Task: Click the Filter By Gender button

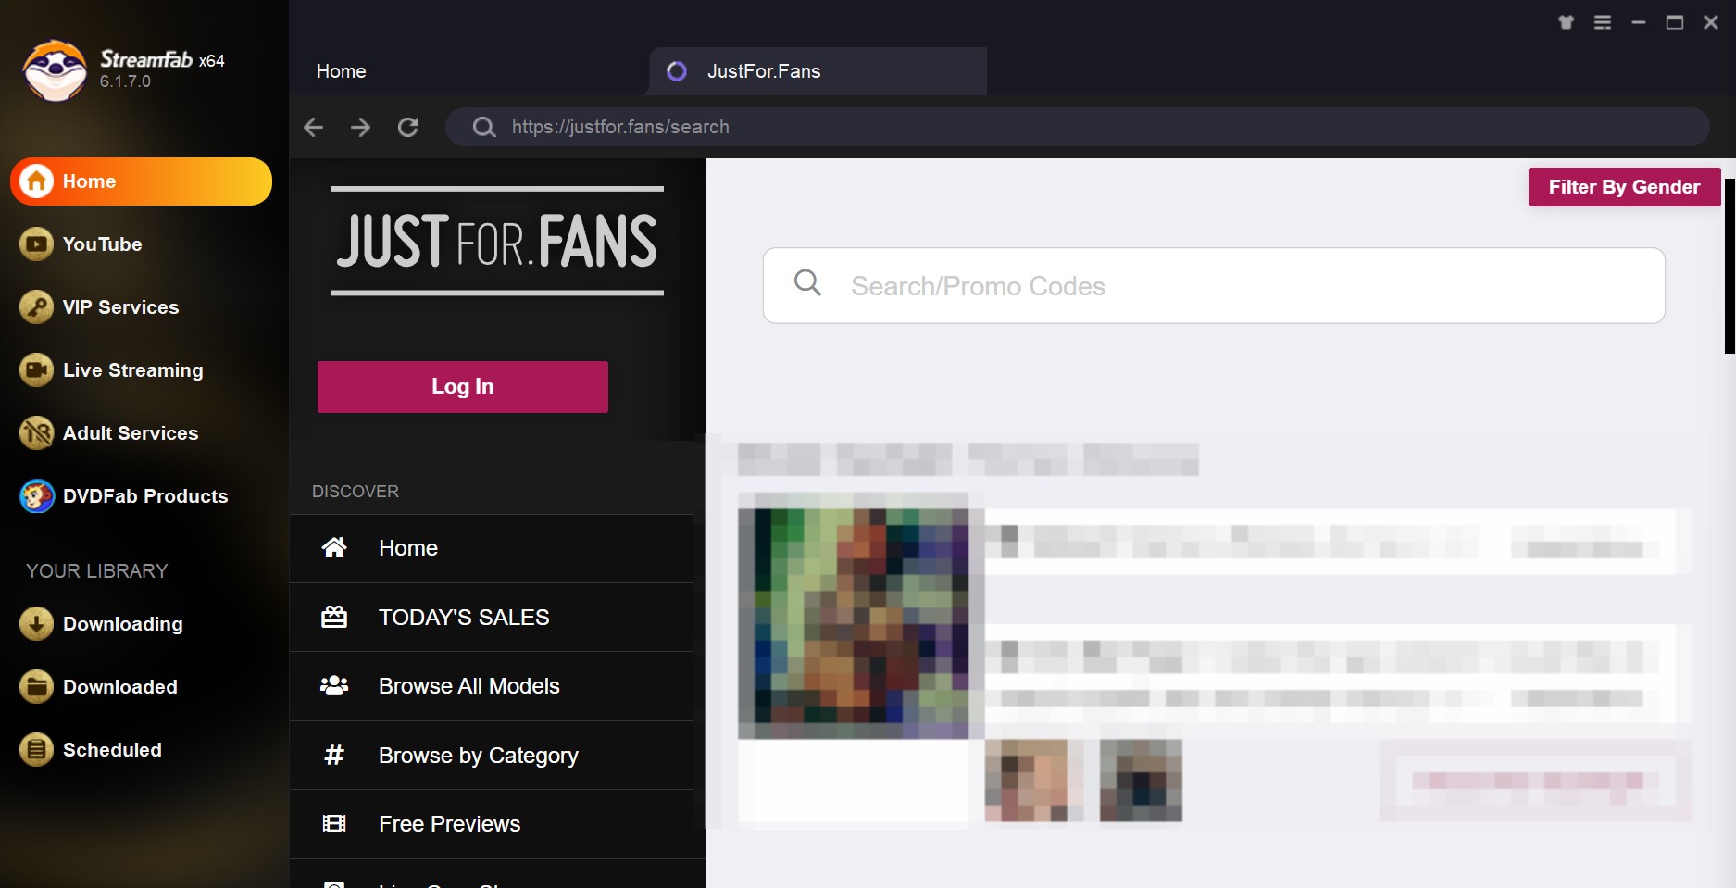Action: 1623,186
